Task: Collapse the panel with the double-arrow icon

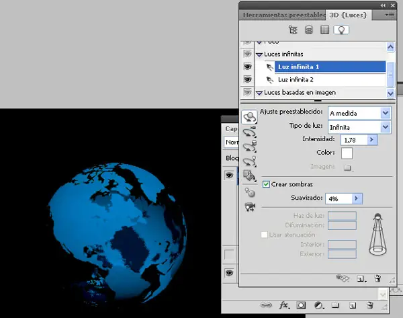Action: 384,5
